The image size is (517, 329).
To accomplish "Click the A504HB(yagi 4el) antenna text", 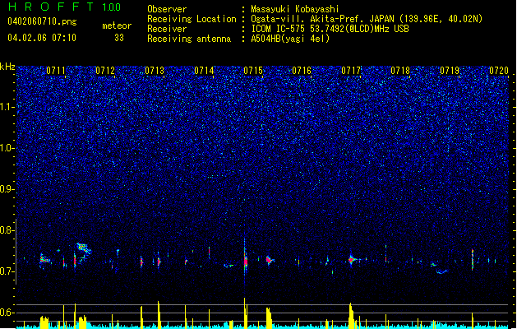I will click(x=290, y=39).
